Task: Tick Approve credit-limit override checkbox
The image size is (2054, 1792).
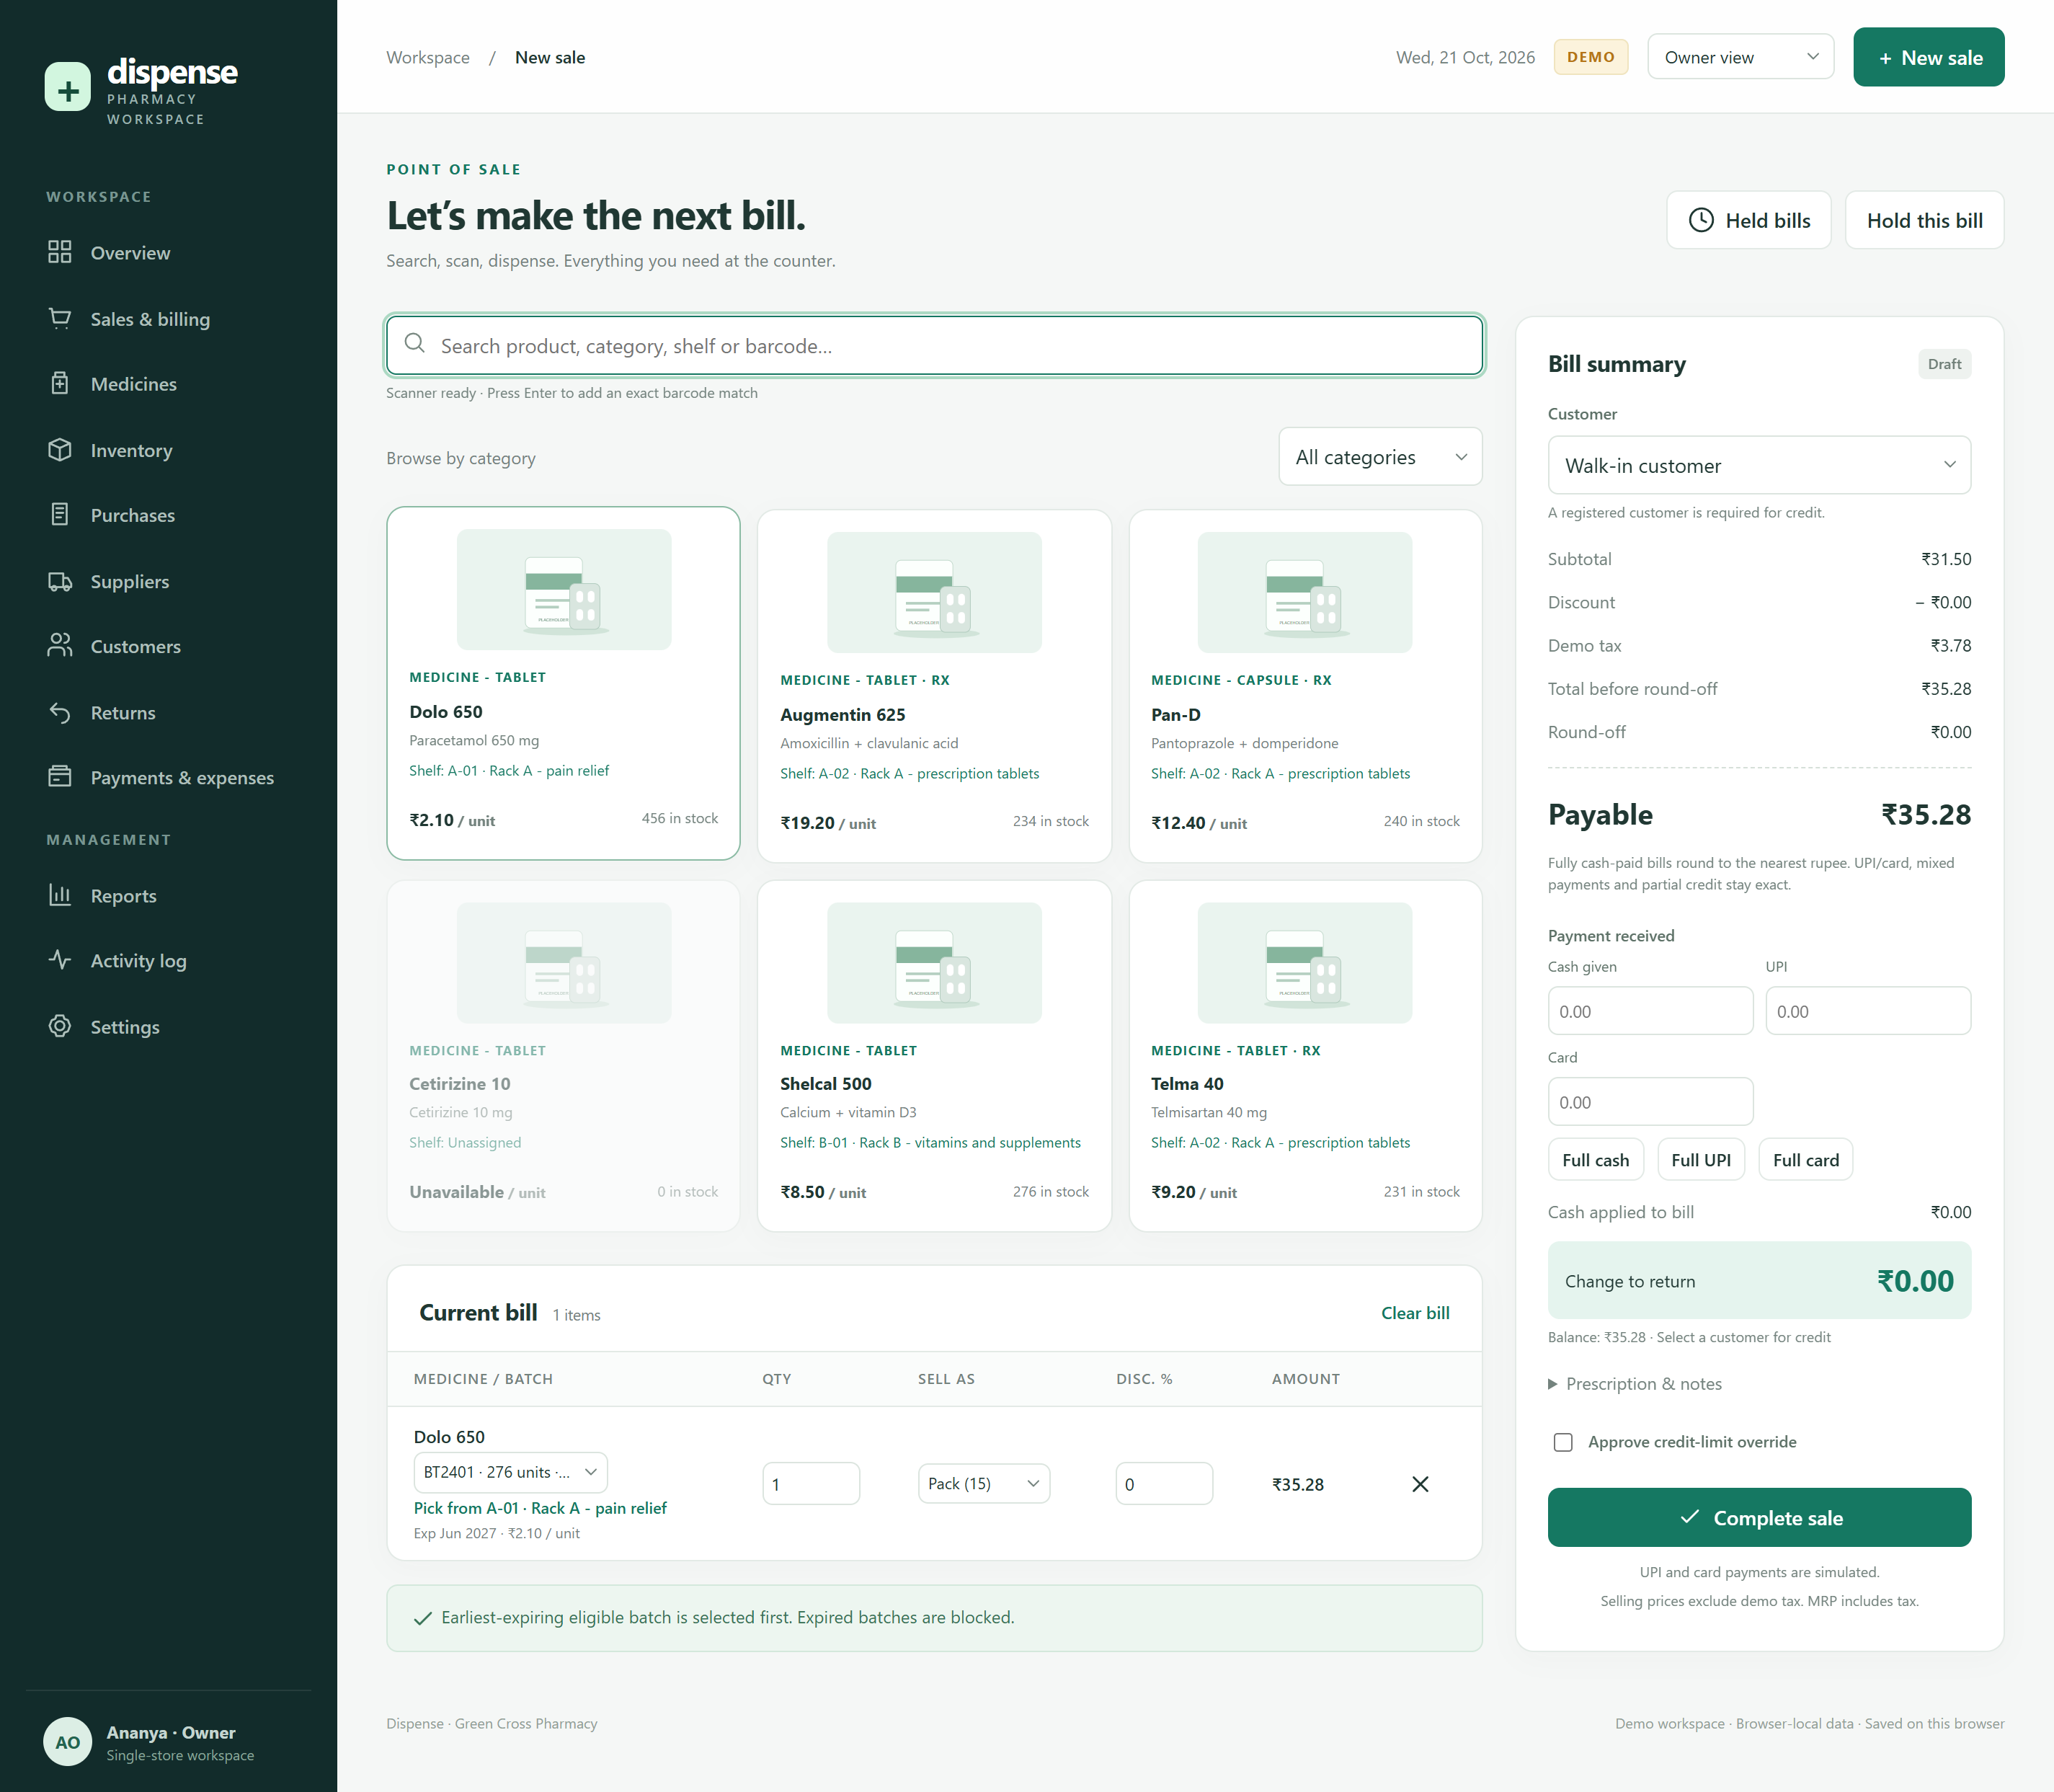Action: [1563, 1442]
